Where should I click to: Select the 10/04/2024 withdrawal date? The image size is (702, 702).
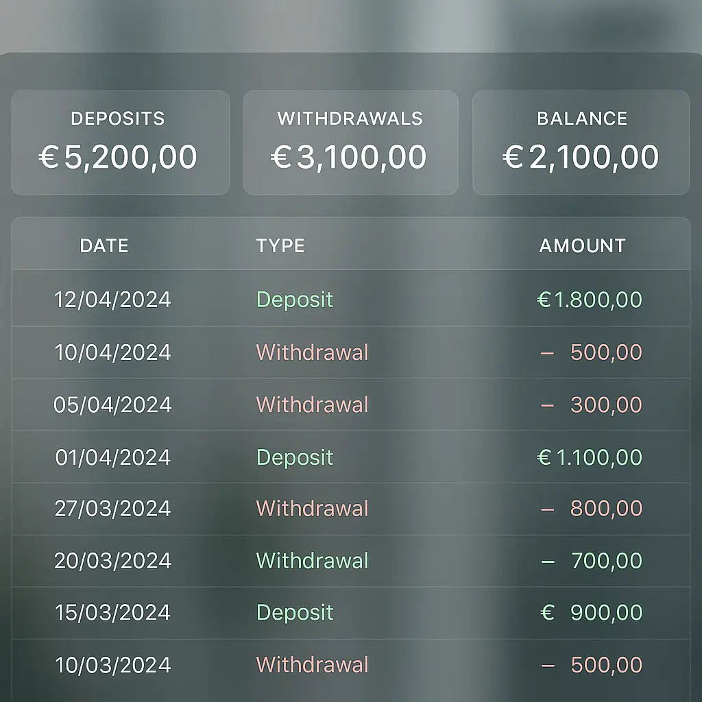112,352
